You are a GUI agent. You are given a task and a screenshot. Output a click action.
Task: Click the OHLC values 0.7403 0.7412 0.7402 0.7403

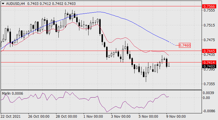(x=51, y=4)
